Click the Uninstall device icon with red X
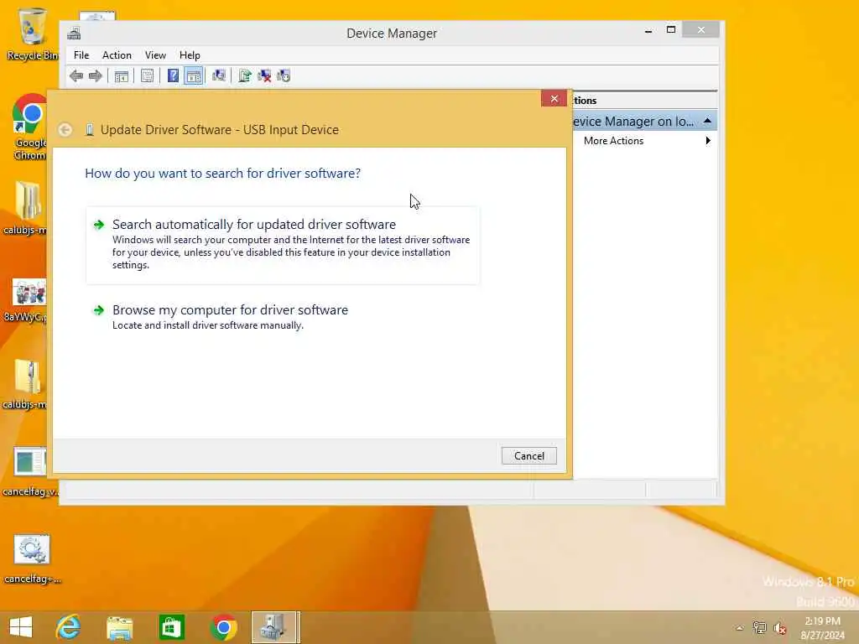This screenshot has width=859, height=644. pyautogui.click(x=264, y=75)
